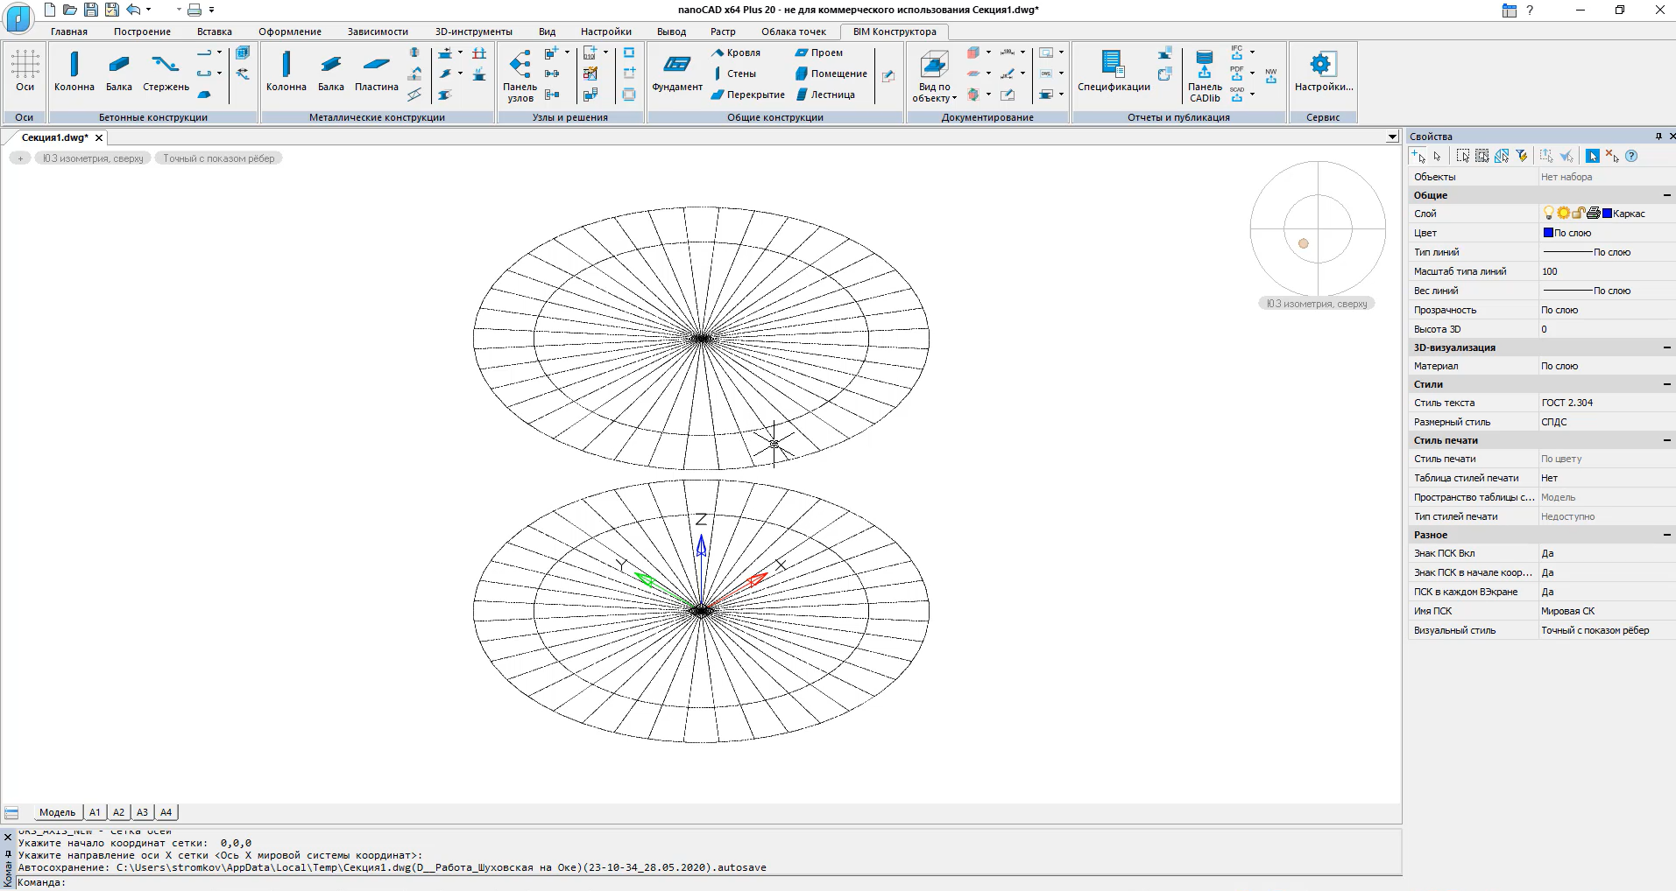Click the Лестница staircase tool
1676x891 pixels.
pos(824,95)
